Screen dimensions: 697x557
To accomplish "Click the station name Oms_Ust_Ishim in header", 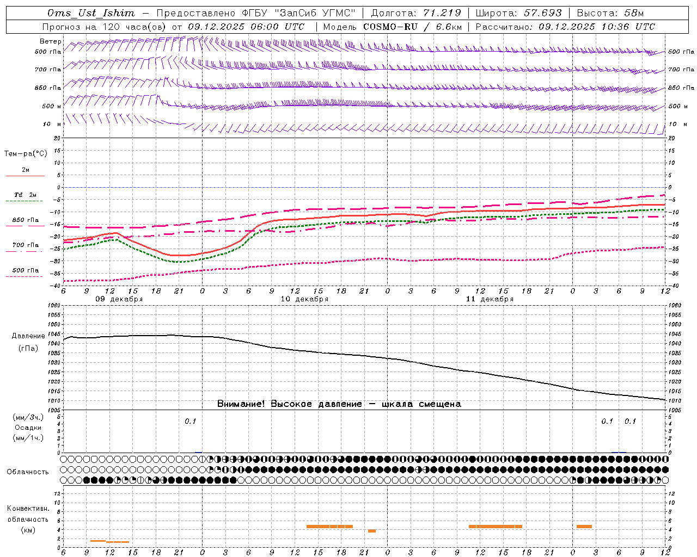I will coord(91,13).
